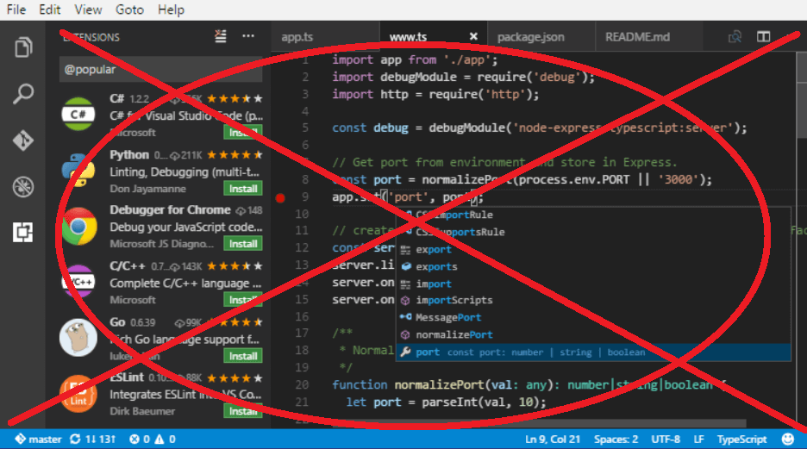807x449 pixels.
Task: Change end of line via LF
Action: (698, 440)
